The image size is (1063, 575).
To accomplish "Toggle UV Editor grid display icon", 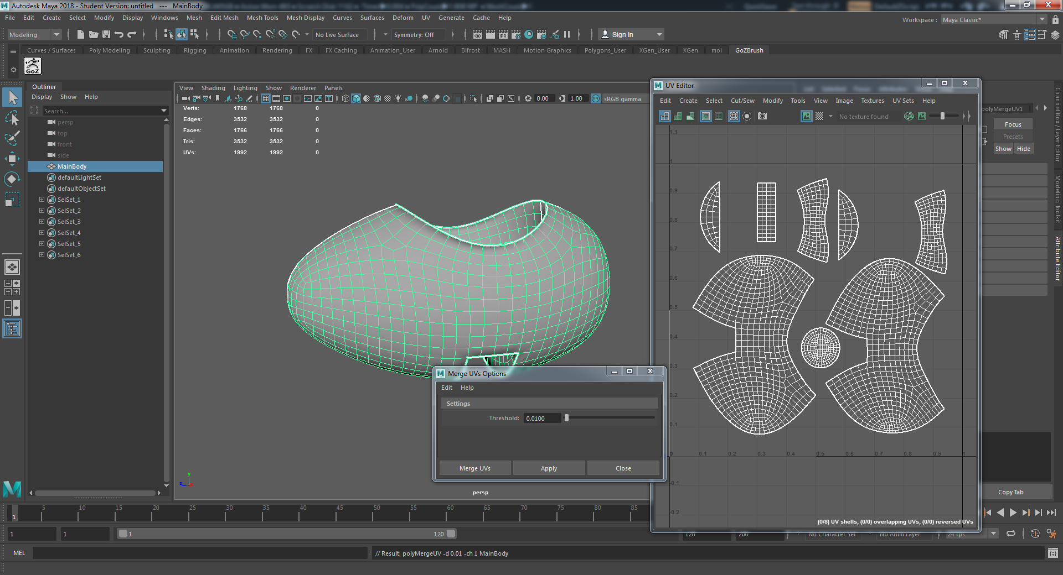I will [734, 116].
